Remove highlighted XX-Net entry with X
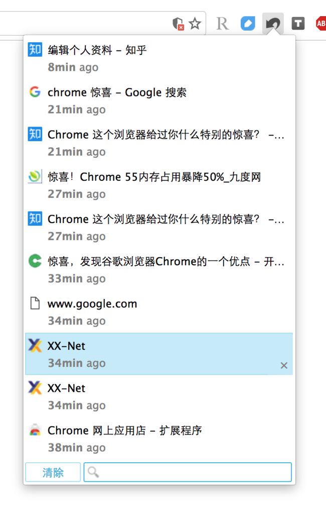 [284, 365]
